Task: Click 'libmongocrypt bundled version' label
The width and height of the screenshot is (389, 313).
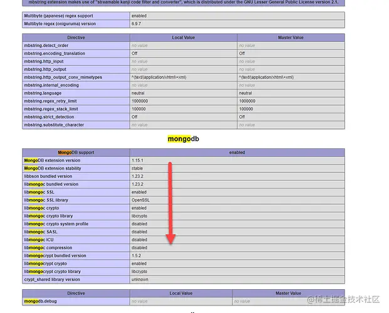Action: tap(55, 255)
